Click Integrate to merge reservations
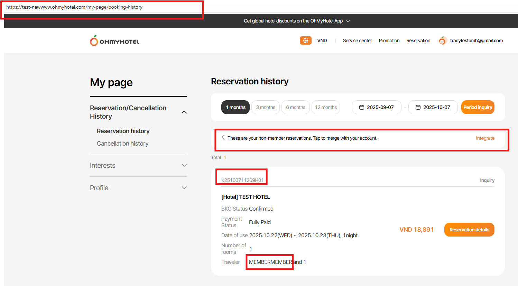This screenshot has height=286, width=518. click(485, 138)
